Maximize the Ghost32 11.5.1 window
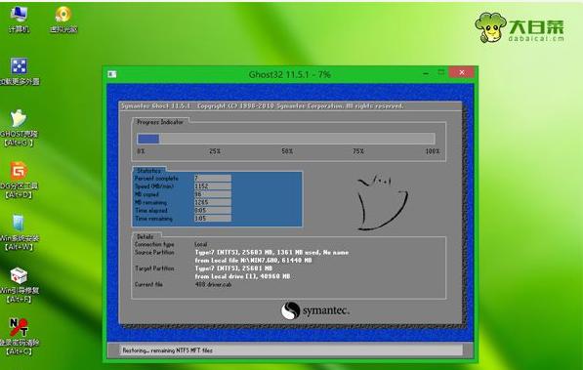 (441, 72)
